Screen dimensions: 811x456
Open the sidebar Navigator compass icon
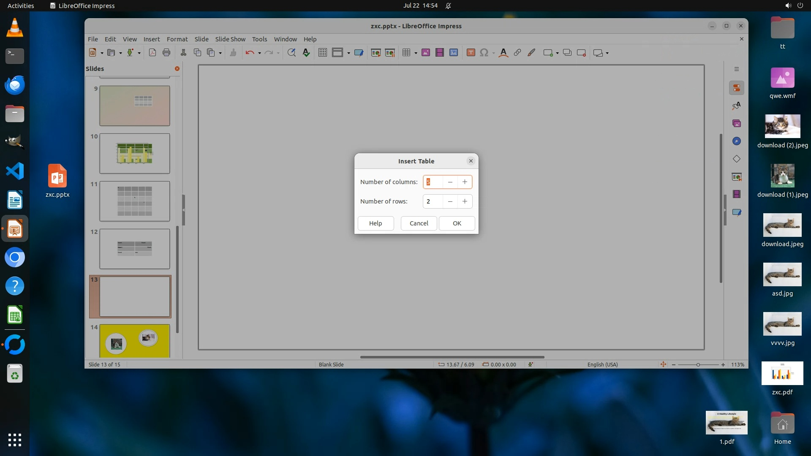click(737, 141)
